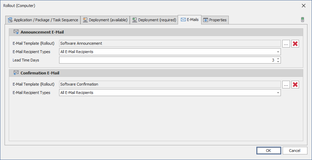Open the Properties tab
312x160 pixels.
click(x=215, y=20)
